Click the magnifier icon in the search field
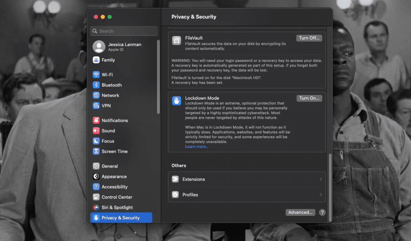Screen dimensions: 411x241 click(95, 31)
